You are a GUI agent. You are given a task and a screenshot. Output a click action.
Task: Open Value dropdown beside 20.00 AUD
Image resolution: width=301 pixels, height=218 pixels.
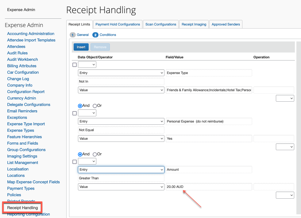(x=121, y=187)
